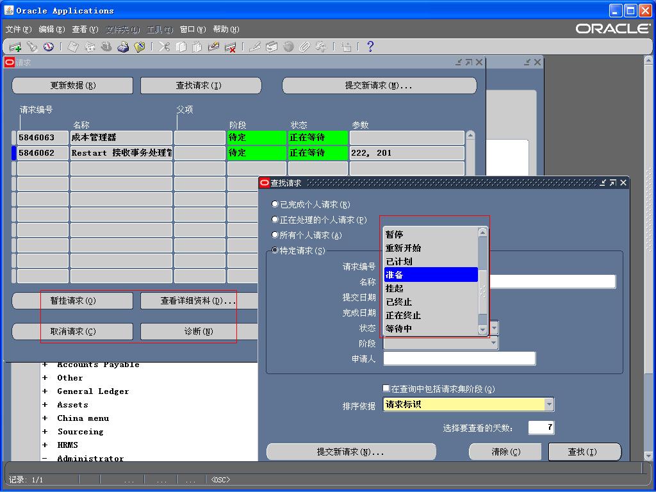
Task: Click requests table scrollbar up arrow
Action: [x=470, y=136]
